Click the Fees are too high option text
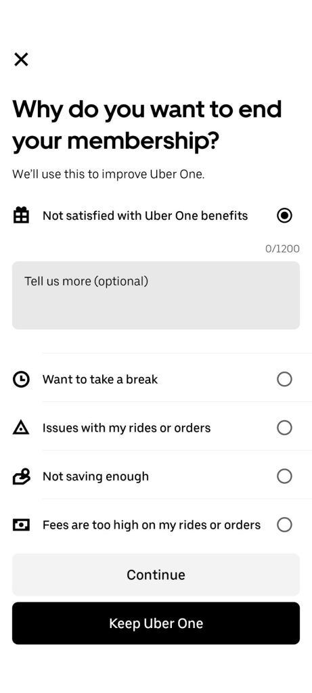Screen dimensions: 312x693 152,525
